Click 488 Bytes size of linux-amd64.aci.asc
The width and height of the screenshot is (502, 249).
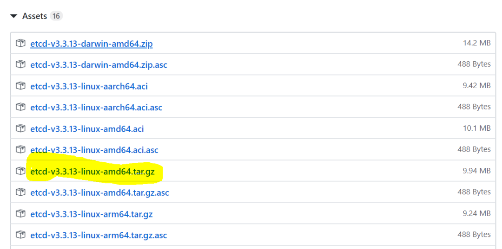474,149
